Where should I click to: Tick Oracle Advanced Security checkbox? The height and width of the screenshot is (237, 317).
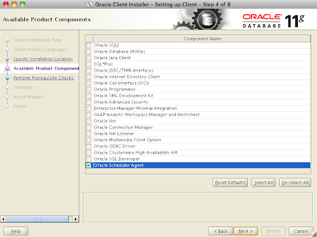click(x=89, y=102)
